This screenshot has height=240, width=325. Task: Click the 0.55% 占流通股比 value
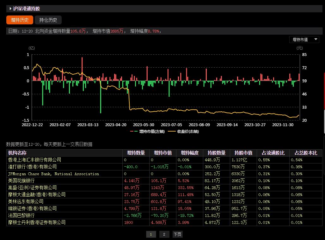[264, 160]
